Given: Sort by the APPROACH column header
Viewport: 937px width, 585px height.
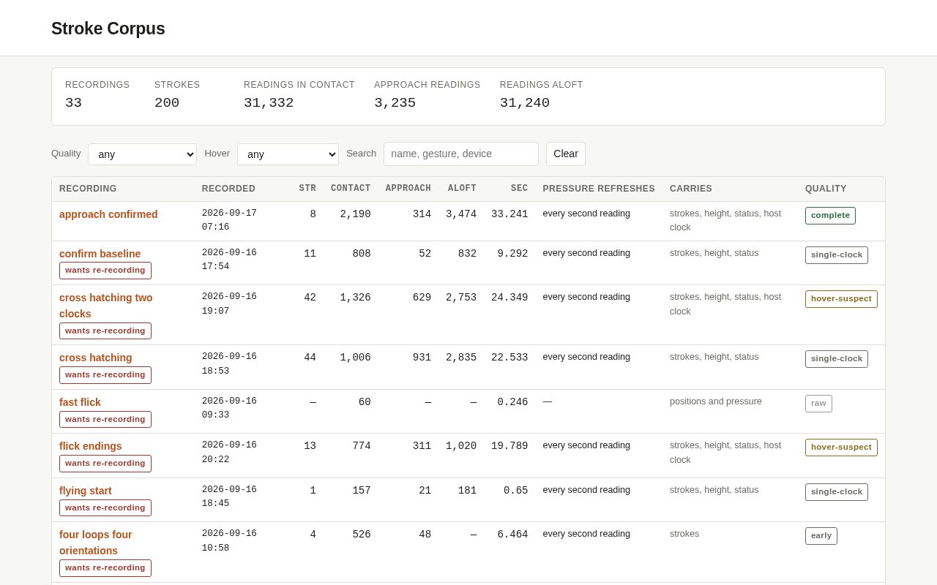Looking at the screenshot, I should coord(408,189).
